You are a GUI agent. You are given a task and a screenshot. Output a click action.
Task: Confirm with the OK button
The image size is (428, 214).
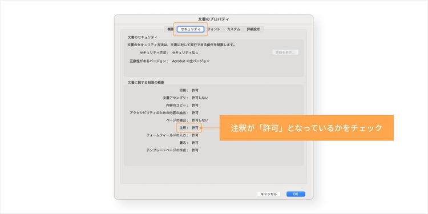296,194
